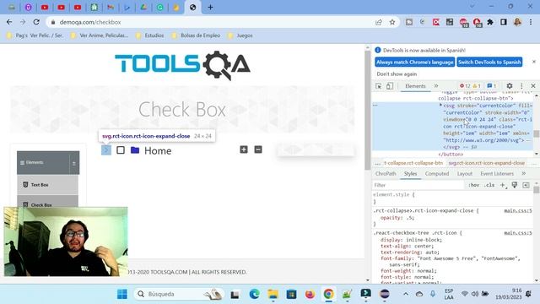Open the main.css link for rct-collapse rule
This screenshot has height=304, width=540.
518,210
